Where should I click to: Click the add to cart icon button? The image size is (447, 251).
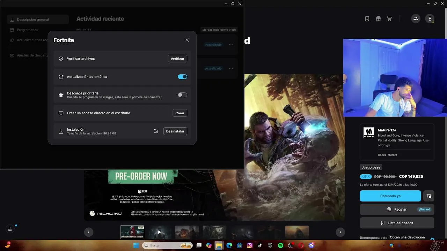429,196
